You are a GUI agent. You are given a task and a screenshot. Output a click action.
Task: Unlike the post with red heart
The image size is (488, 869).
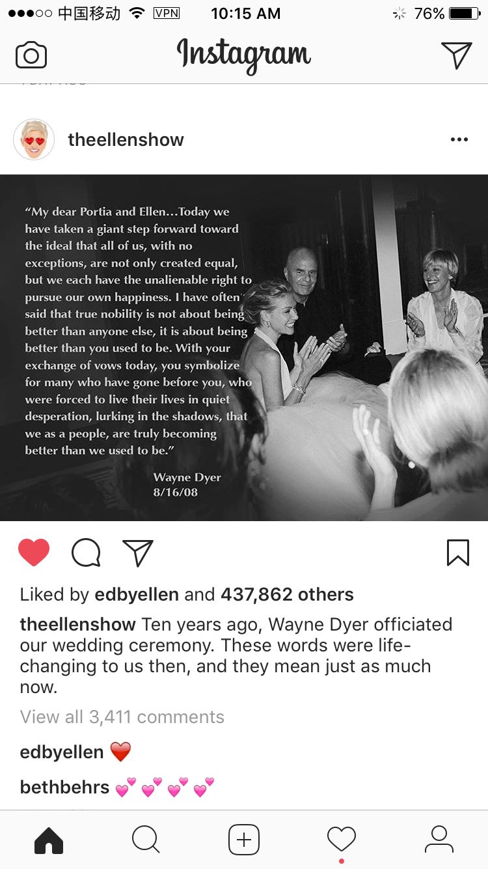(34, 553)
